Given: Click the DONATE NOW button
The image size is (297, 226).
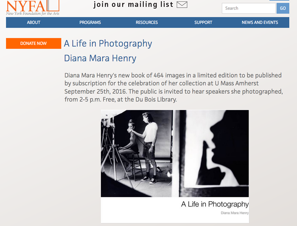Looking at the screenshot, I should [x=34, y=43].
